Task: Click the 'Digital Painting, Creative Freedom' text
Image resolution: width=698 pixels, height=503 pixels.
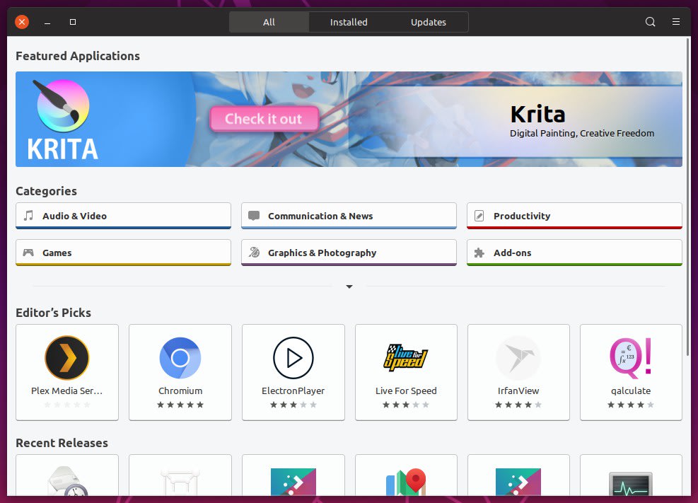Action: 582,134
